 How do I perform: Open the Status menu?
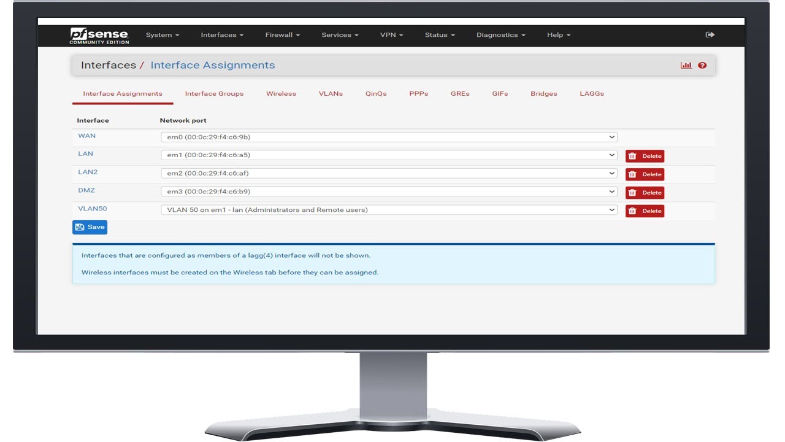[x=440, y=35]
